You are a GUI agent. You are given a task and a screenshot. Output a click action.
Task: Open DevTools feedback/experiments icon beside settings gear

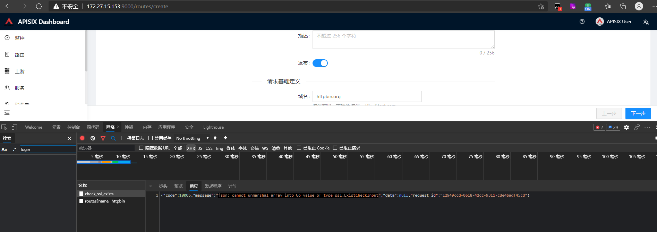637,127
